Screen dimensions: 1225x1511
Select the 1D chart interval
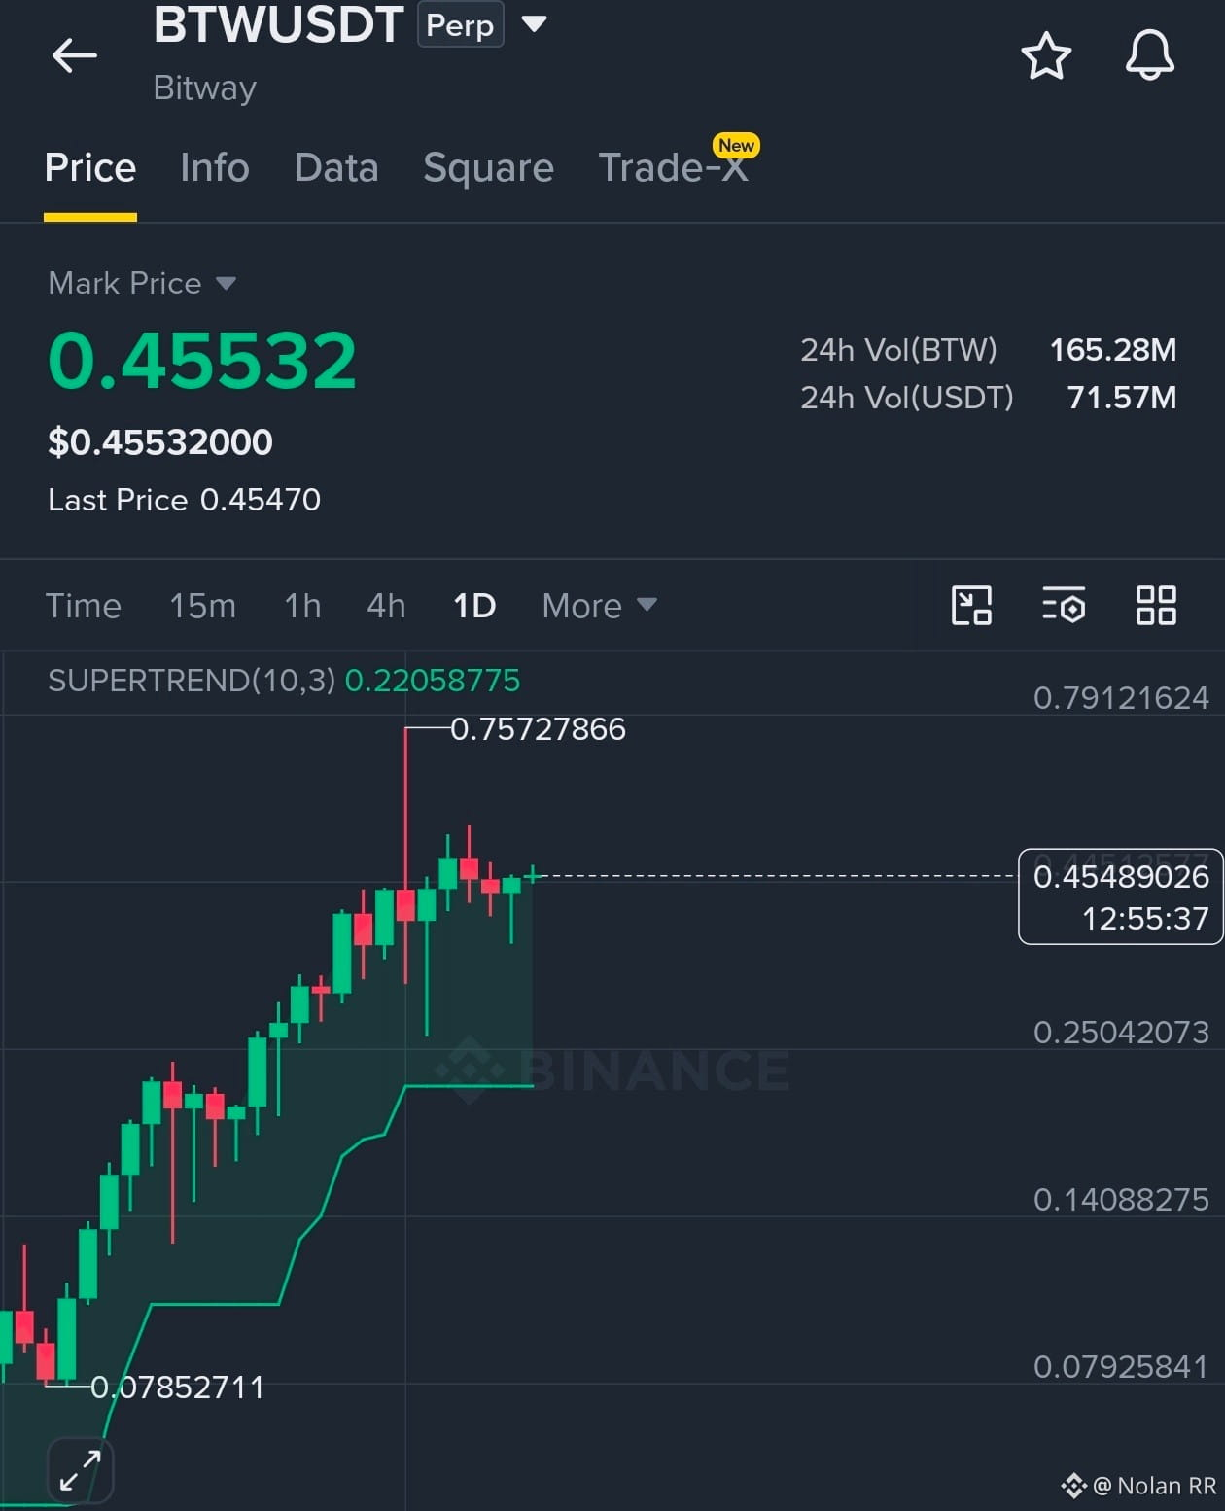pyautogui.click(x=474, y=606)
